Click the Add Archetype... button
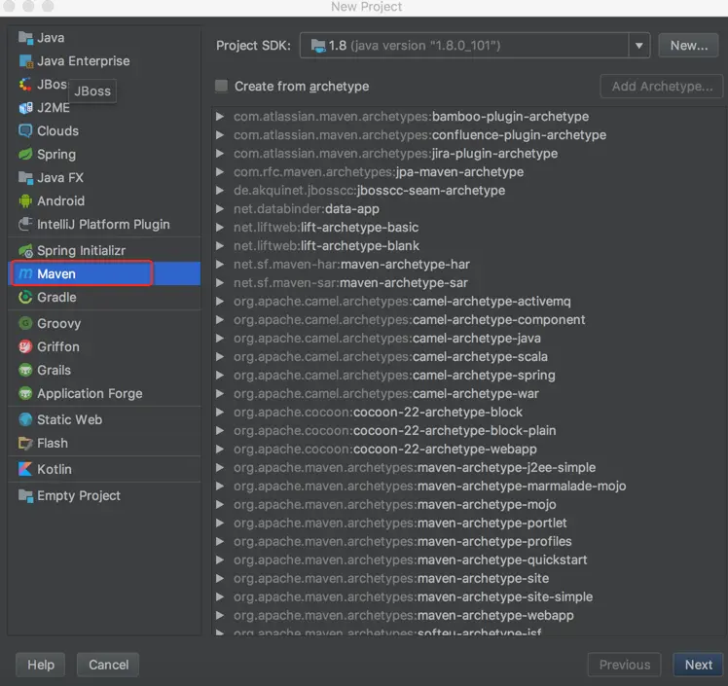This screenshot has height=686, width=728. click(x=662, y=86)
